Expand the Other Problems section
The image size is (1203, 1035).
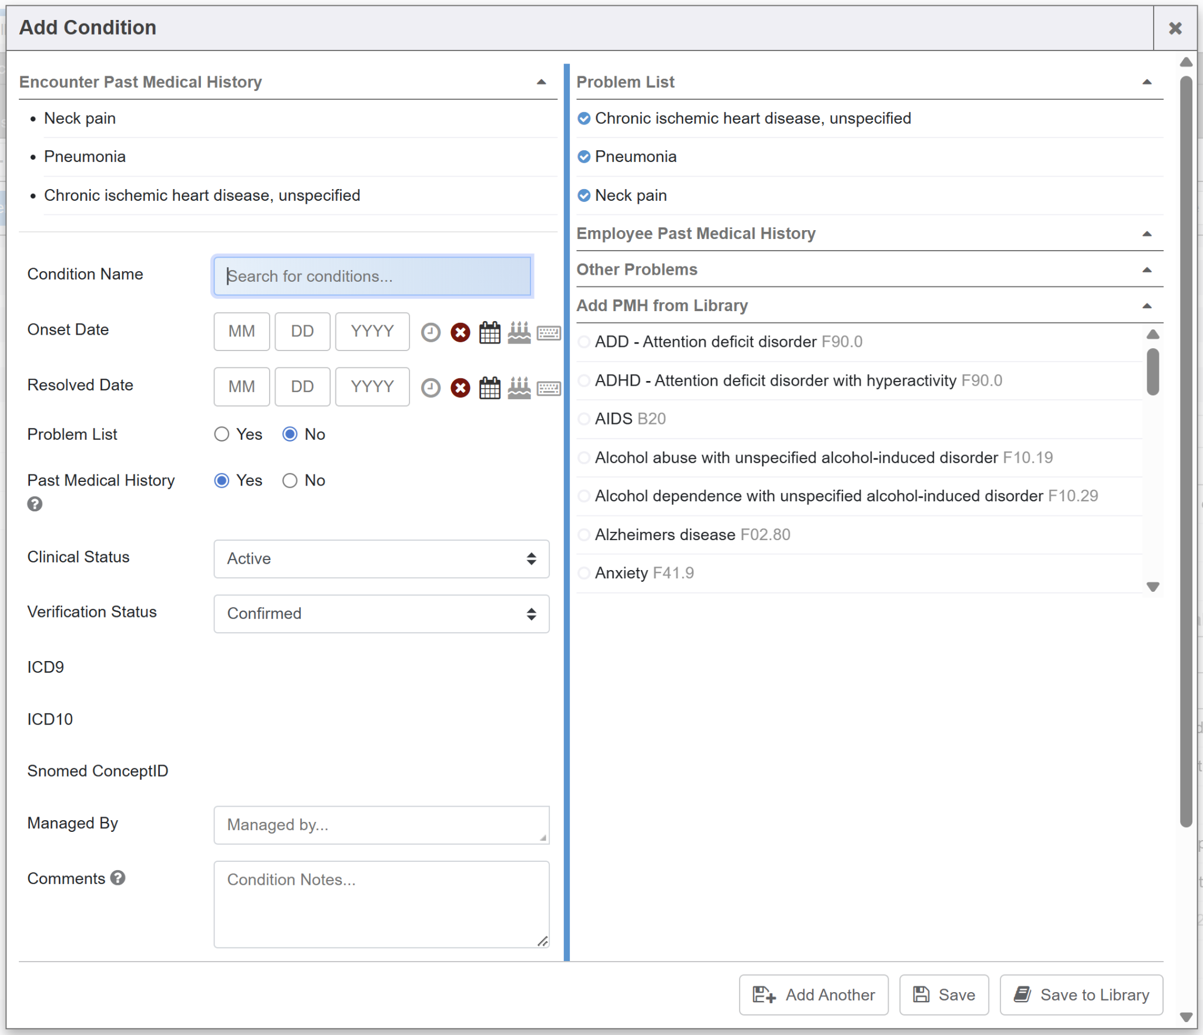click(1146, 270)
